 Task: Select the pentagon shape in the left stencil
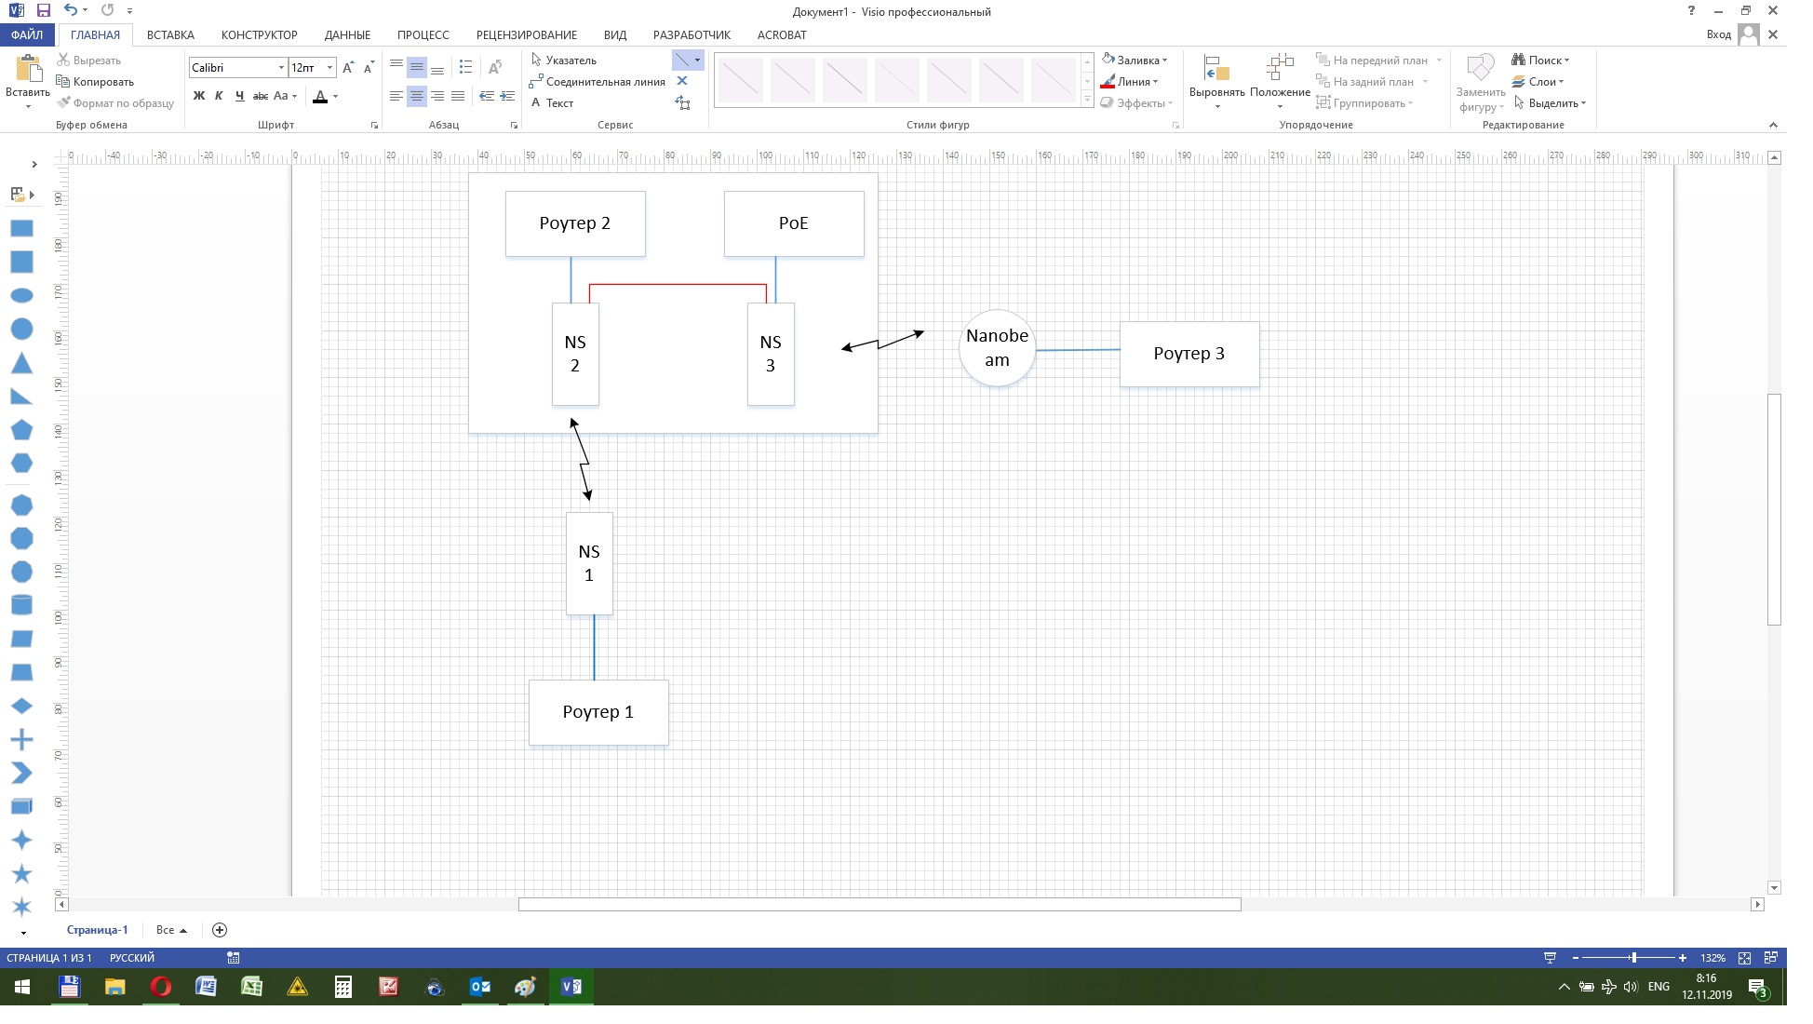(21, 429)
